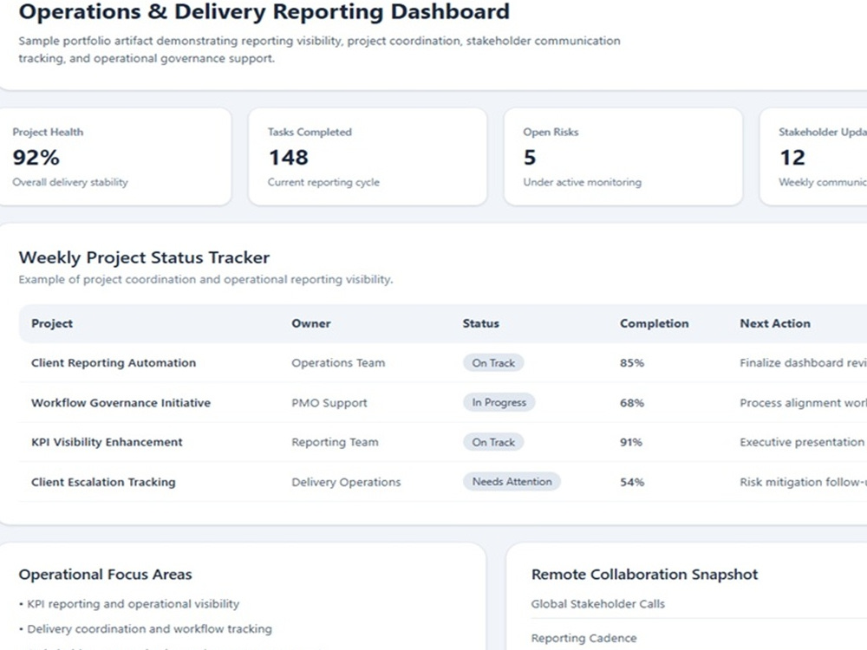This screenshot has height=650, width=867.
Task: Click On Track badge for KPI Visibility Enhancement
Action: pyautogui.click(x=493, y=442)
